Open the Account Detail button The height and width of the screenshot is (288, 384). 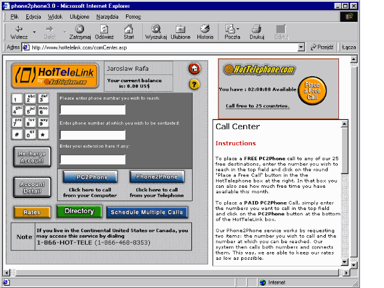(32, 187)
